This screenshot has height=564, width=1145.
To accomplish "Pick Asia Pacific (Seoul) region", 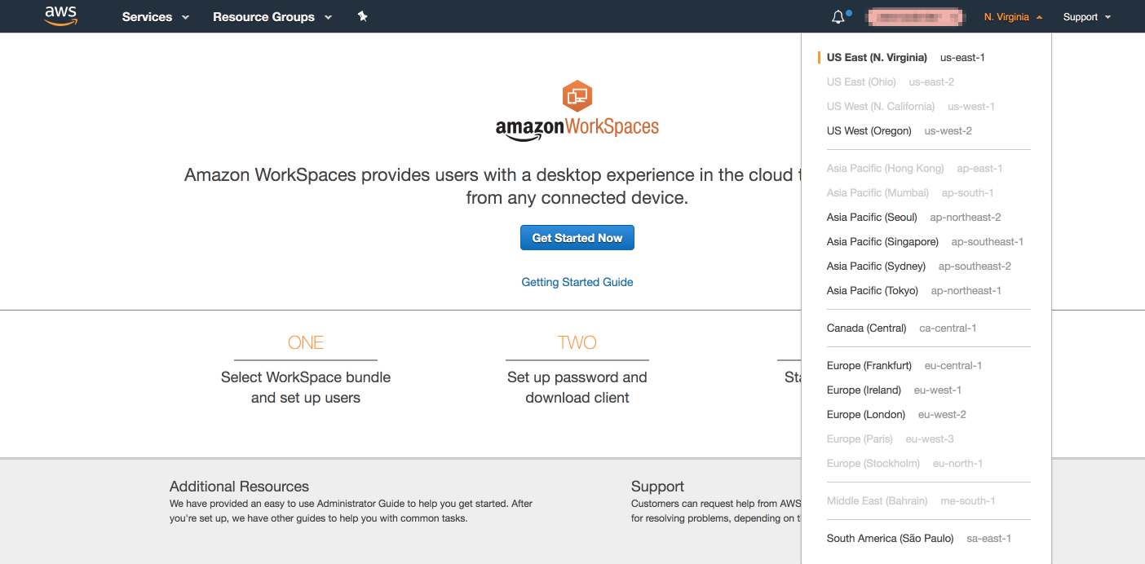I will pyautogui.click(x=872, y=218).
